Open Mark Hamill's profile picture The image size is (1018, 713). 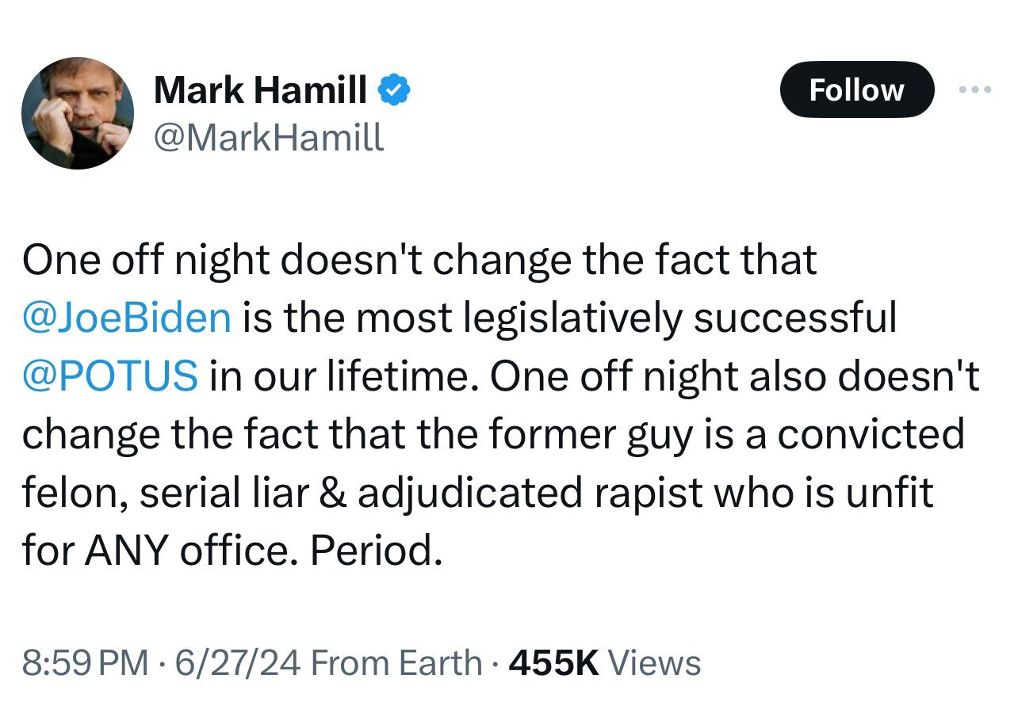pyautogui.click(x=77, y=113)
